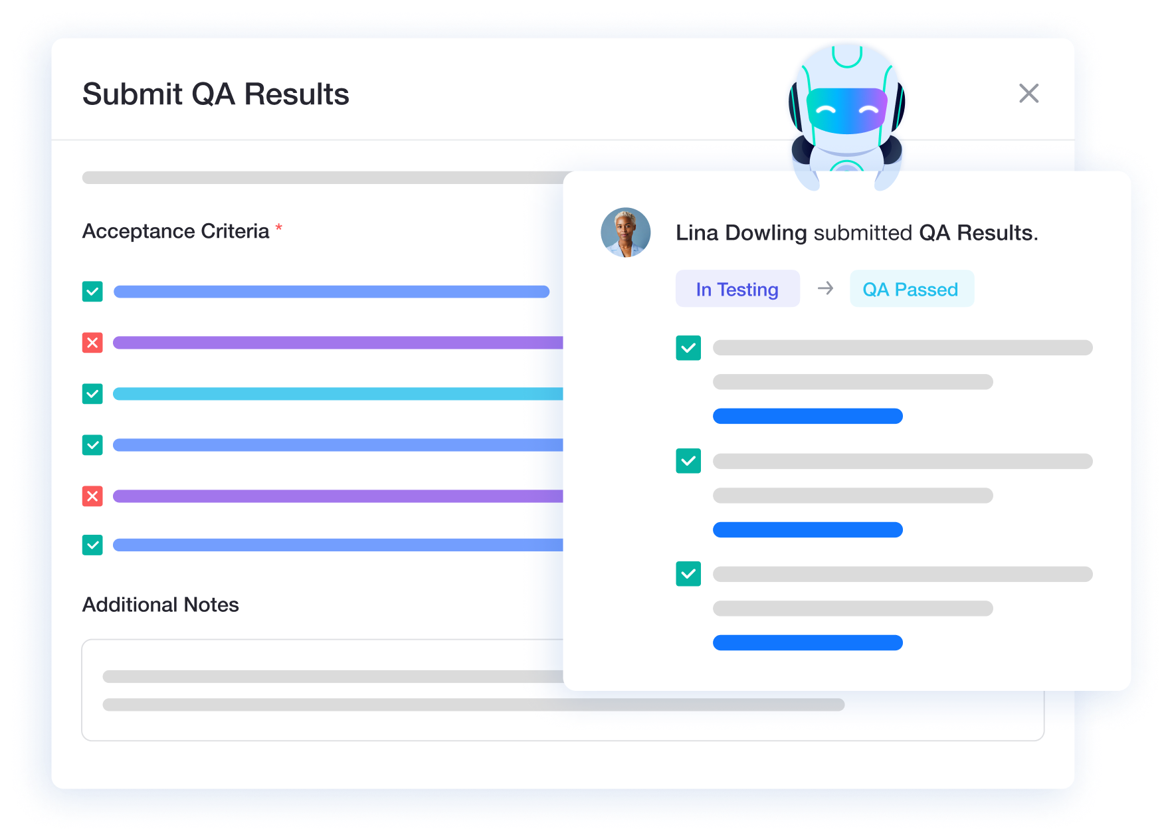Click the In Testing status badge
1168x839 pixels.
tap(737, 289)
